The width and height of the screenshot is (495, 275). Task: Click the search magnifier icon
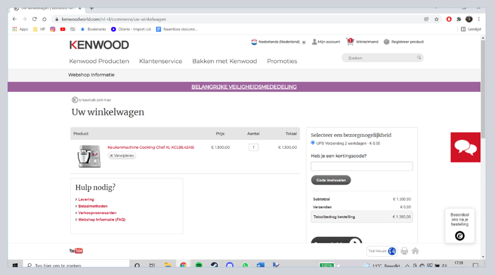pos(419,57)
